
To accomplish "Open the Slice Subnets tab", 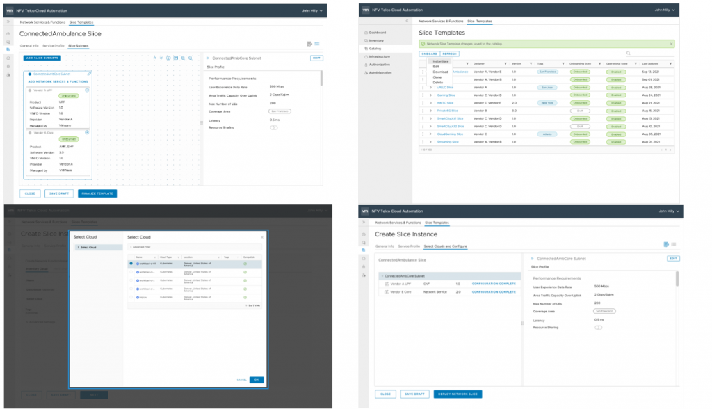I will pyautogui.click(x=78, y=45).
